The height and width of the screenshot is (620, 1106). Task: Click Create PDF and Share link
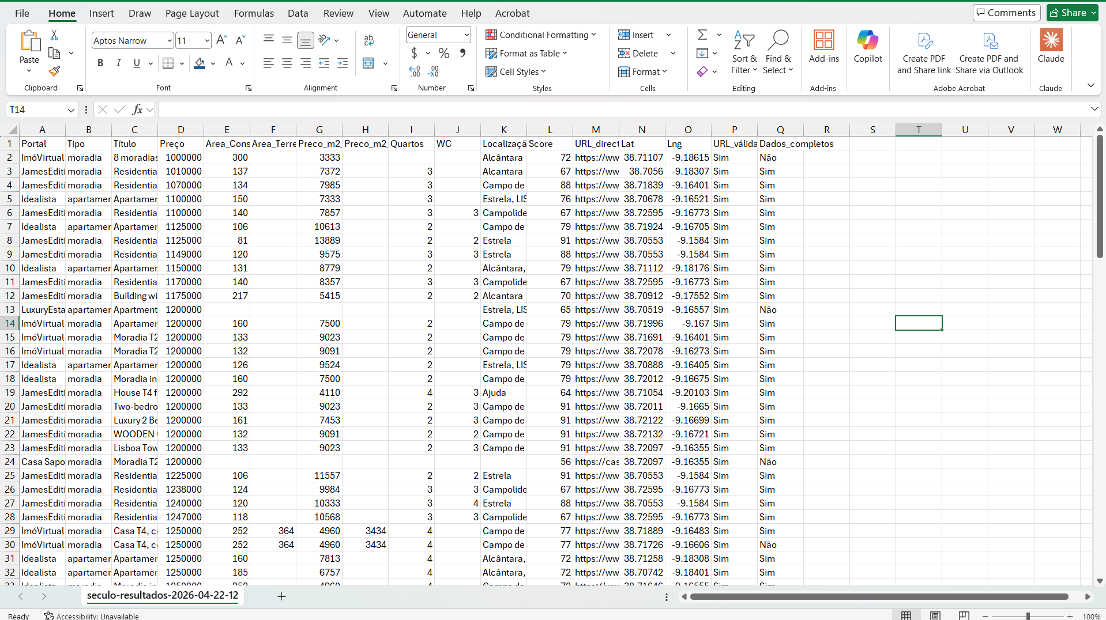[x=924, y=52]
